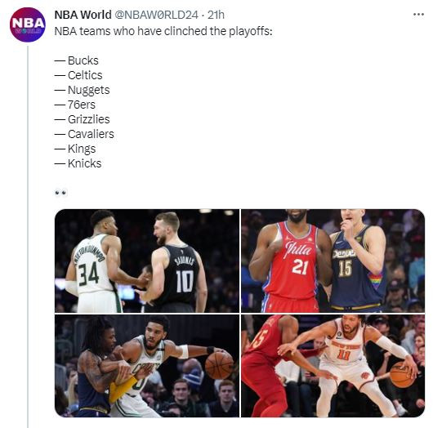Image resolution: width=433 pixels, height=428 pixels.
Task: Click the tweet heading about clinched playoffs
Action: coord(163,31)
